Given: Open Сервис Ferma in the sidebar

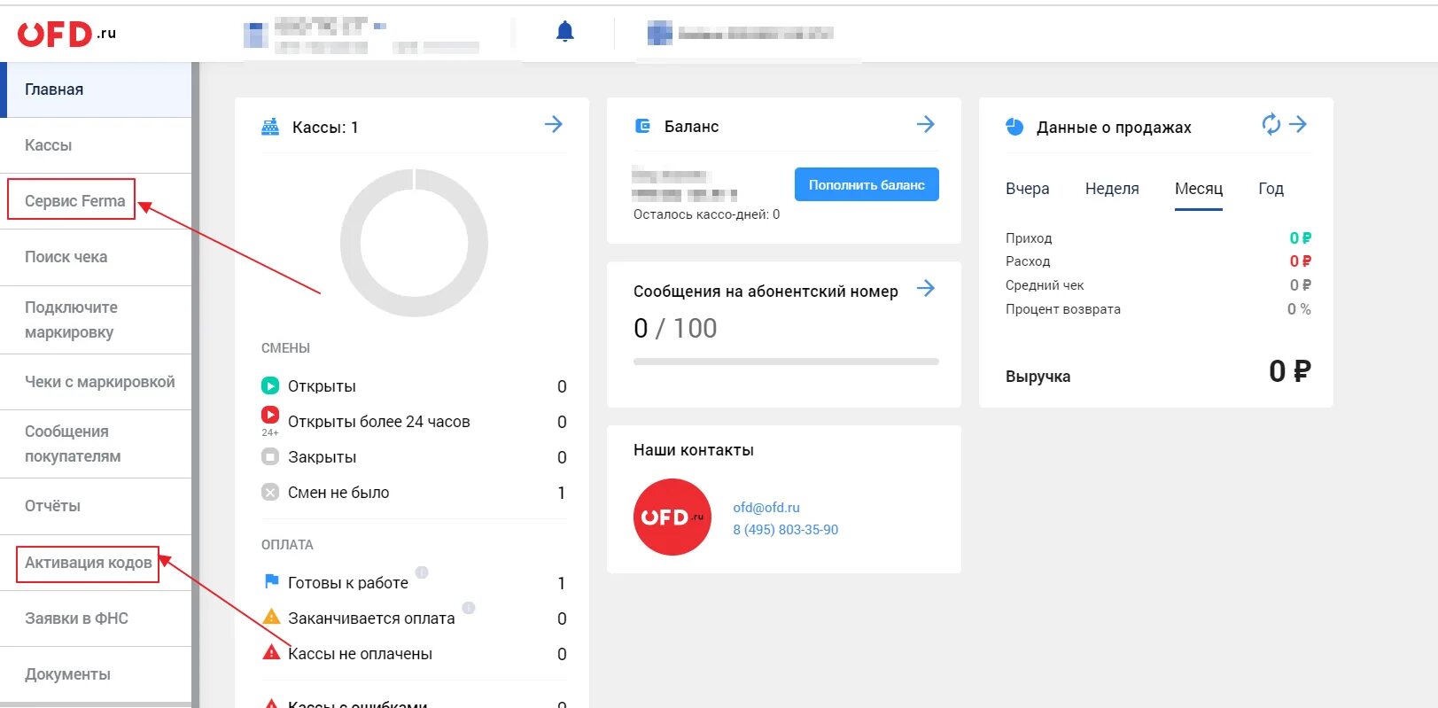Looking at the screenshot, I should click(x=96, y=201).
